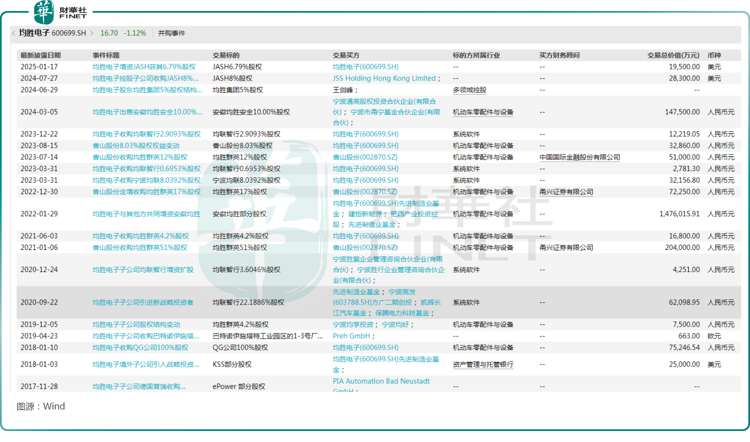Select the value 204,000.00

[682, 248]
